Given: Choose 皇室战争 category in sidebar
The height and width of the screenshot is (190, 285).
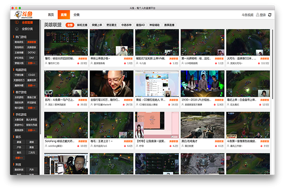Looking at the screenshot, I should (19, 130).
